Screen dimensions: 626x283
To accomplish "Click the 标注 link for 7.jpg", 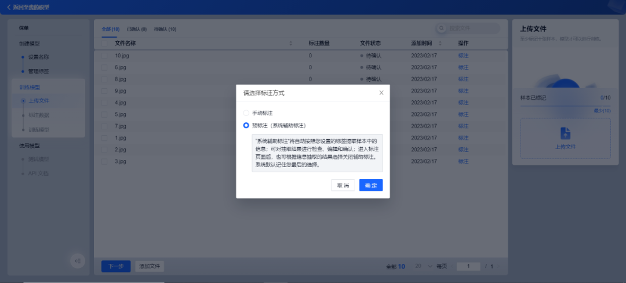I will pos(463,126).
